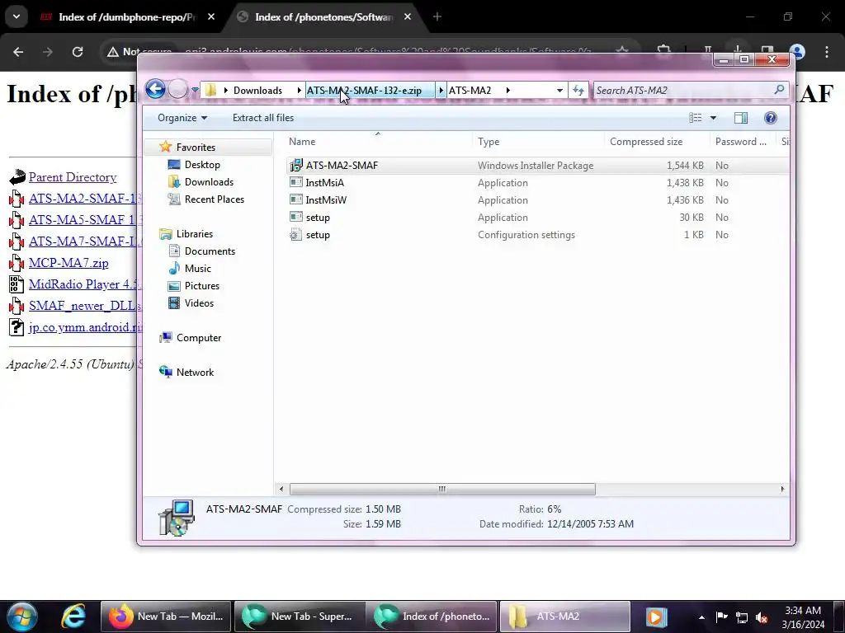Sort by Type column header
Screen dimensions: 845x633
[539, 142]
